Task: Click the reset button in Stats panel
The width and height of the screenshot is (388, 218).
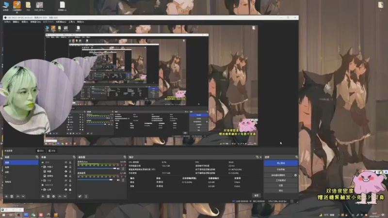Action: pos(257,196)
